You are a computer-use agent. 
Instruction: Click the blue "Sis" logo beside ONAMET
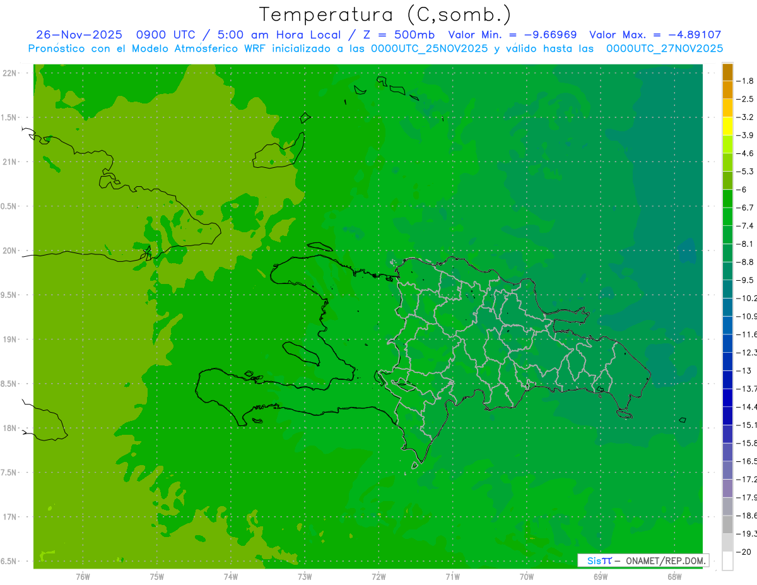point(594,560)
